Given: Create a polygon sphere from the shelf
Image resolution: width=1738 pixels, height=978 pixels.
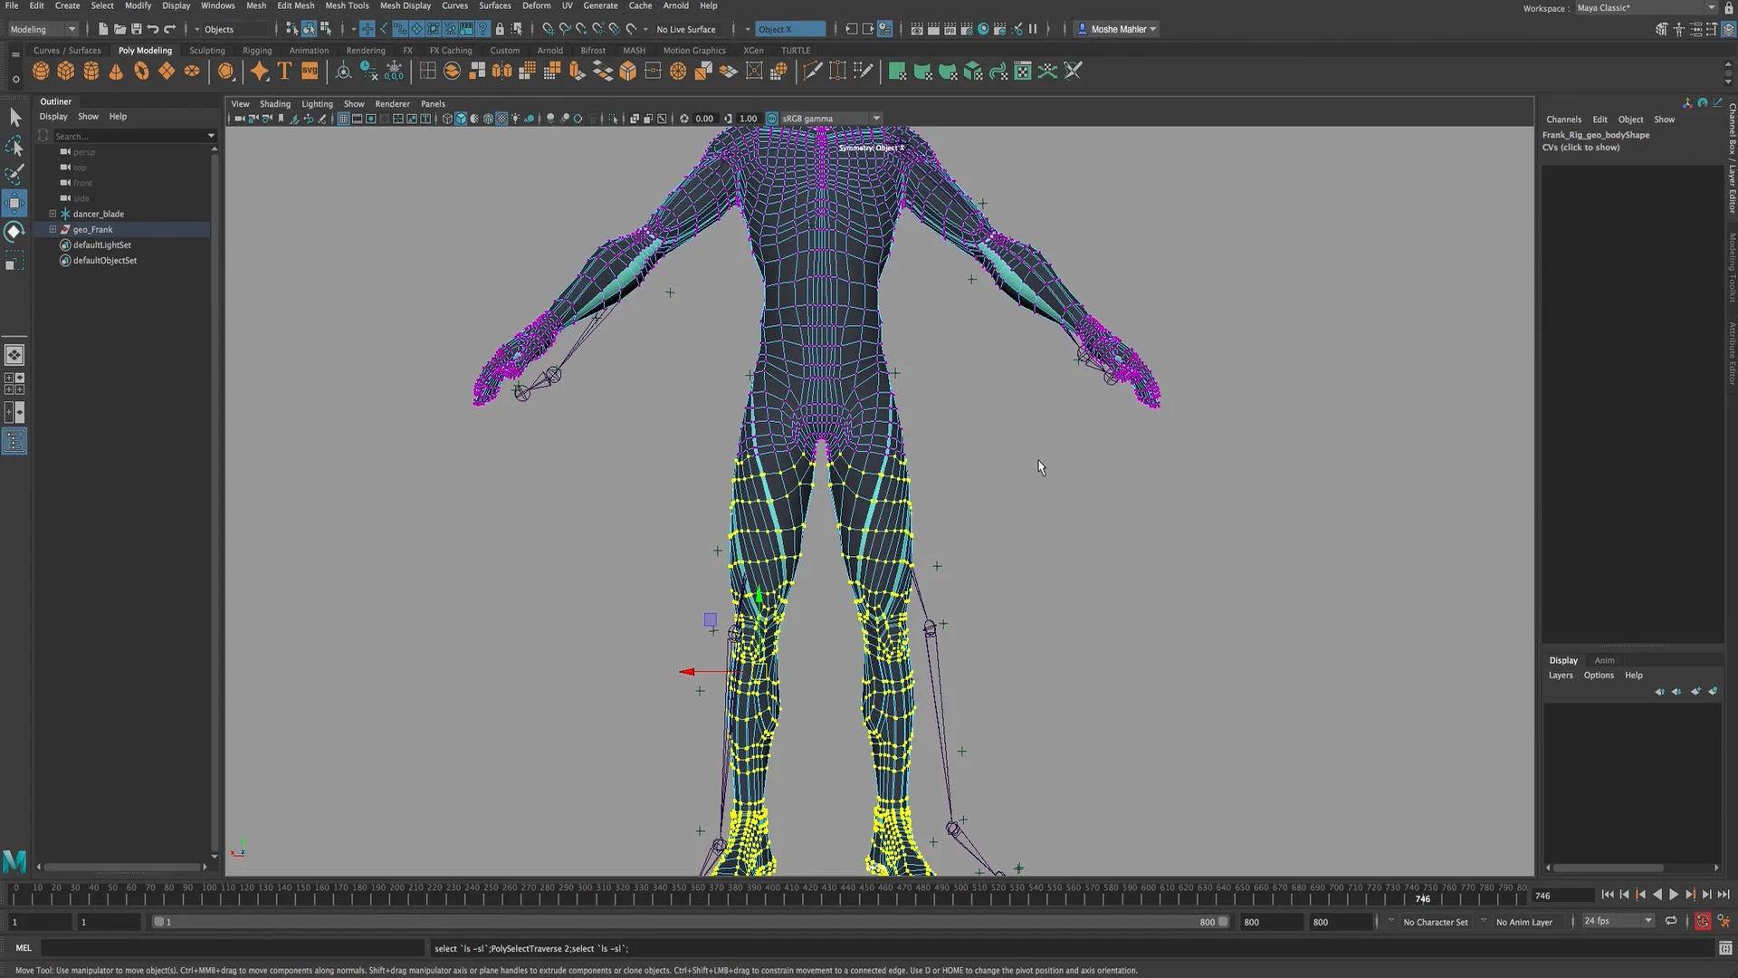Looking at the screenshot, I should point(41,72).
